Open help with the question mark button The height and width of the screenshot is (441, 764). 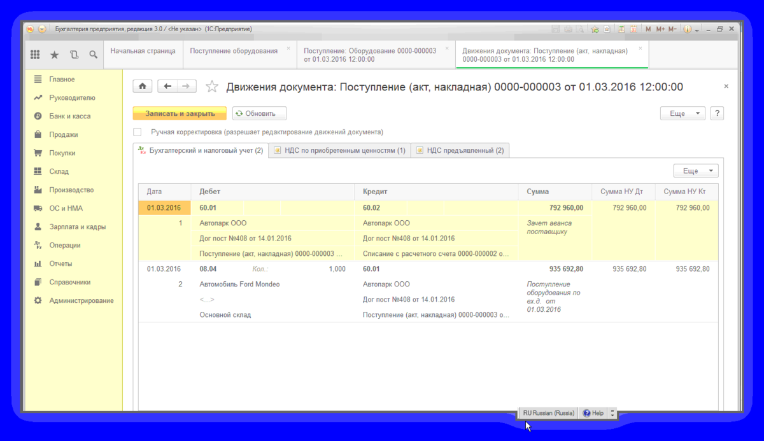[717, 113]
